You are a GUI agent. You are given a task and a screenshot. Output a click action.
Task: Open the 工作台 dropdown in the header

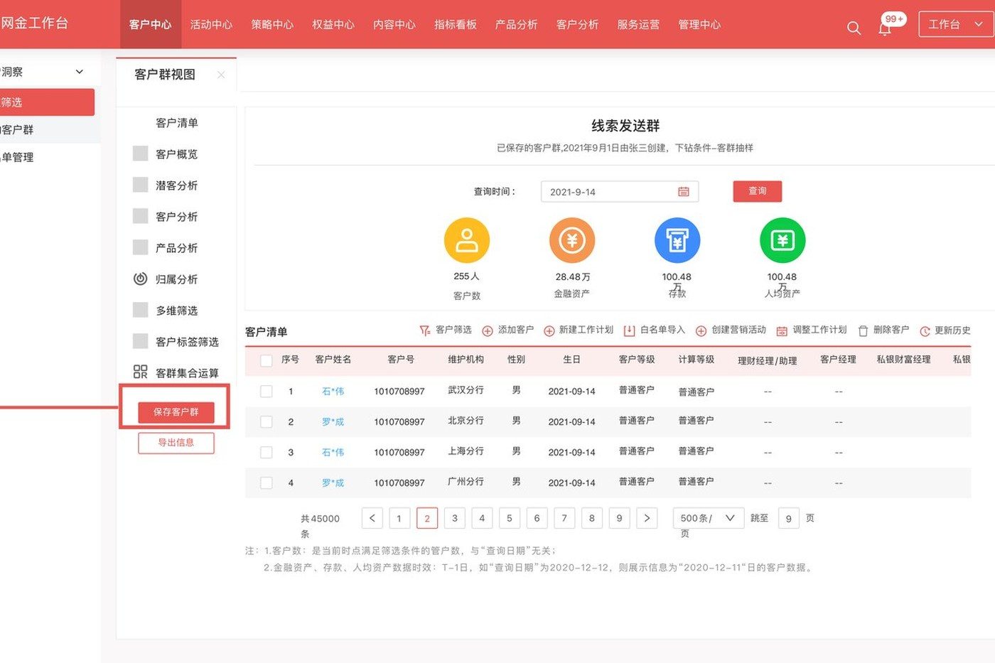956,24
